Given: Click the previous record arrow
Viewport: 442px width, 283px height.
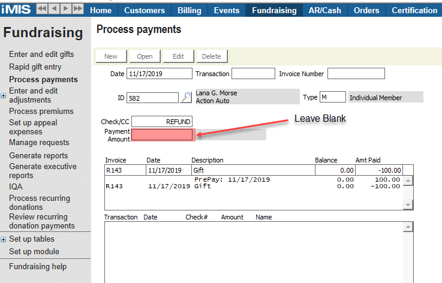Looking at the screenshot, I should (x=54, y=10).
